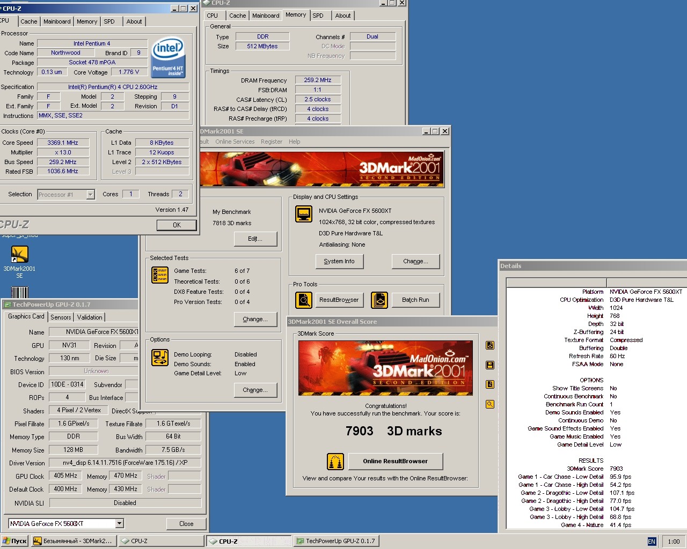The height and width of the screenshot is (549, 687).
Task: Click OK button in CPU-Z window
Action: pos(177,225)
